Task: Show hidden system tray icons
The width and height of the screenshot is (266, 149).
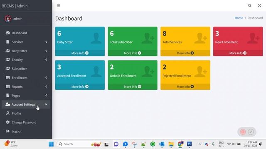Action: (200, 144)
